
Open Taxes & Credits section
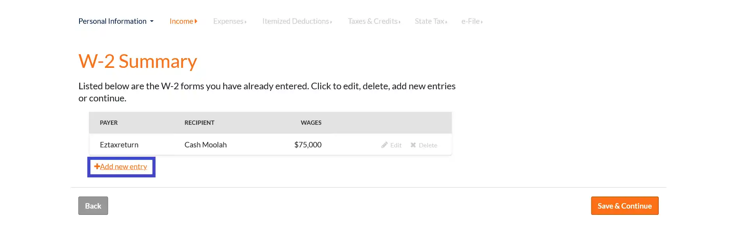tap(374, 21)
